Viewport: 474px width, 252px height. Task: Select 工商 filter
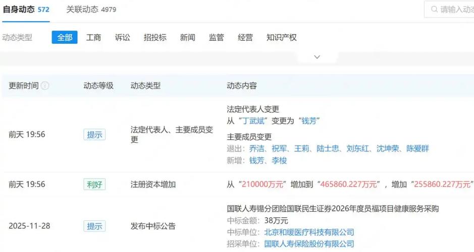(x=93, y=37)
